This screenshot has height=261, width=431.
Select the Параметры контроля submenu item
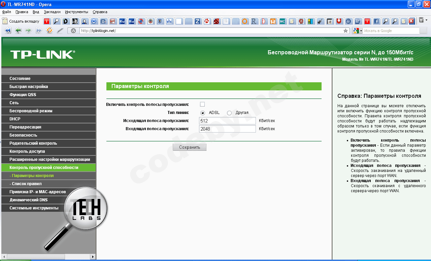(48, 176)
